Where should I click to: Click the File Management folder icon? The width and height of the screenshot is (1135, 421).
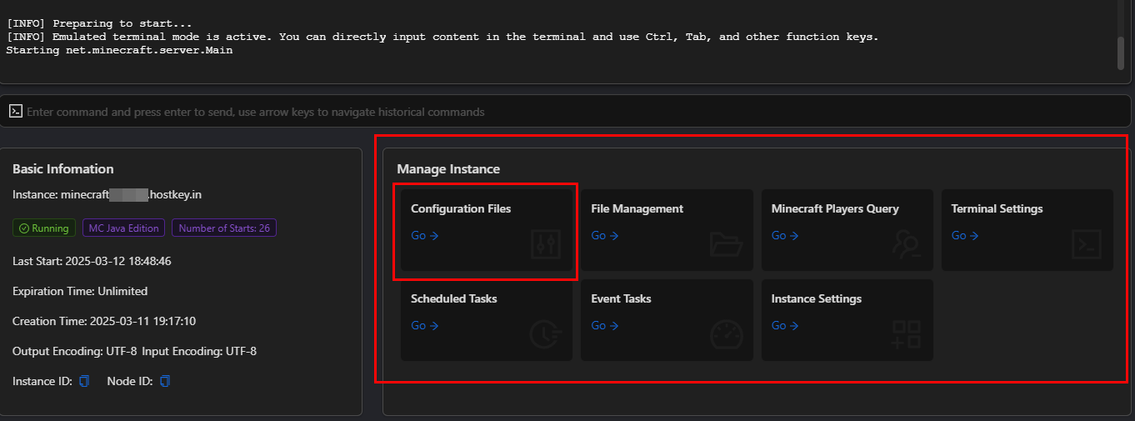[x=726, y=244]
